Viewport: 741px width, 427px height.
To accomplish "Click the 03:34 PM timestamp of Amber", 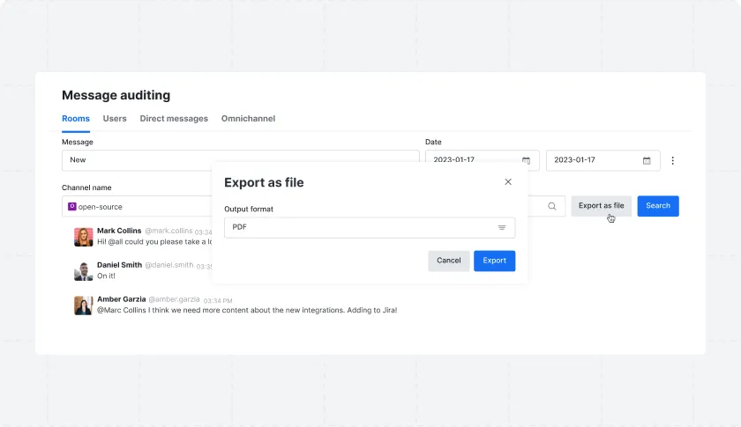I will coord(218,300).
